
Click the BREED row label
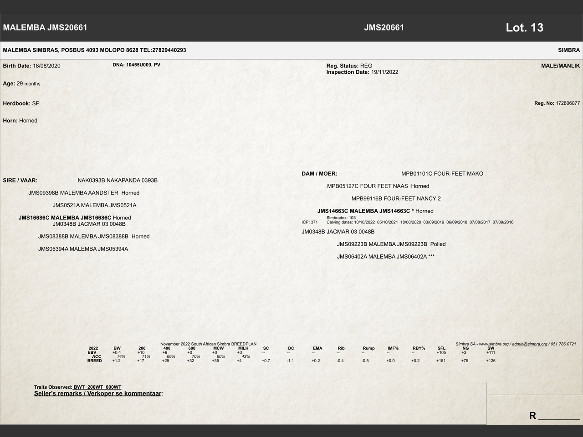[x=95, y=361]
